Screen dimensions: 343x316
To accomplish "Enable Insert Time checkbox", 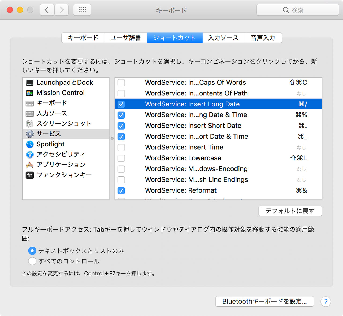I will tap(121, 147).
